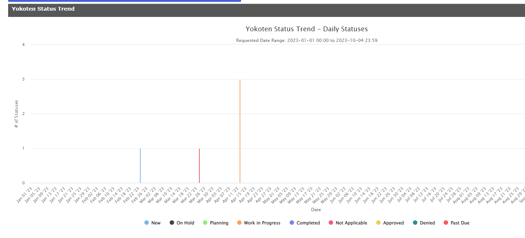525x238 pixels.
Task: Toggle the Completed legend item
Action: (308, 223)
